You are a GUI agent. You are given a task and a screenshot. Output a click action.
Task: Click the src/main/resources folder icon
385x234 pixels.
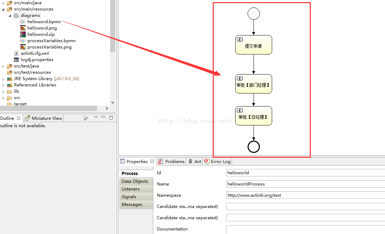pos(9,9)
